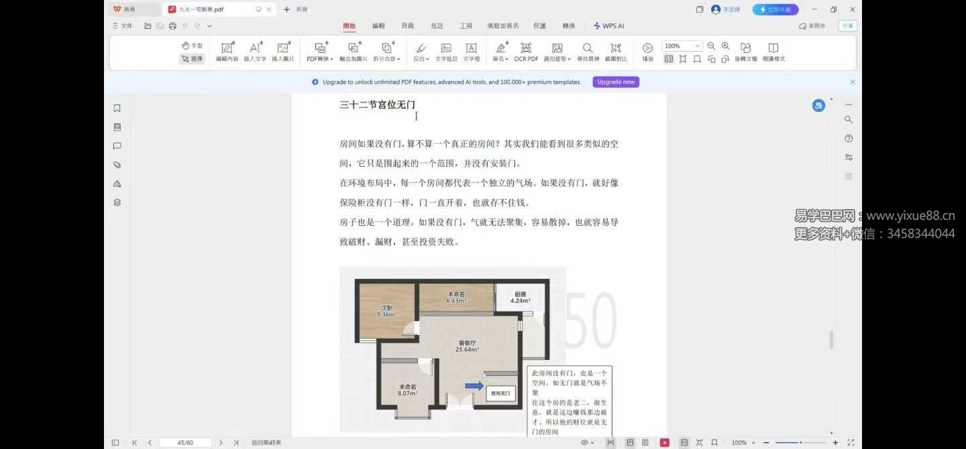Start the Play (播放) slideshow

click(x=647, y=51)
